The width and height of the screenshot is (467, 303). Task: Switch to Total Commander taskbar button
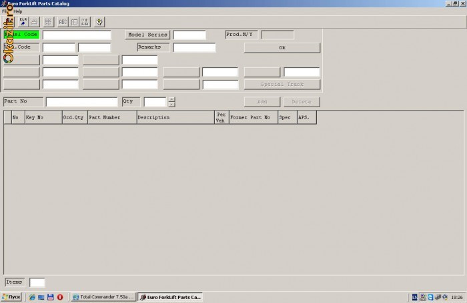(x=103, y=297)
